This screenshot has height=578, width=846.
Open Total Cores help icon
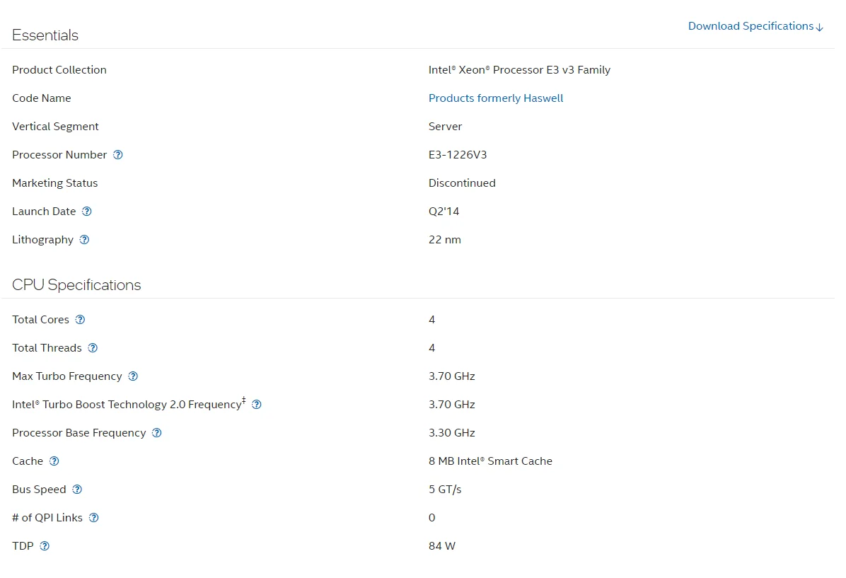(80, 320)
